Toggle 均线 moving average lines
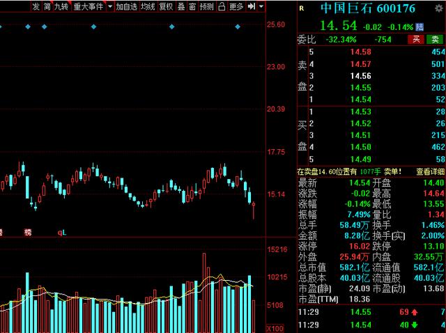Image resolution: width=446 pixels, height=333 pixels. coord(148,6)
